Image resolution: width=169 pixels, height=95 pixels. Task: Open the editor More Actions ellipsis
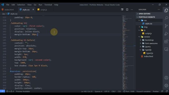132,9
